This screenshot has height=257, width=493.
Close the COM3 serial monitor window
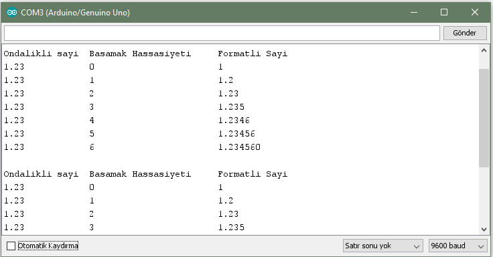point(475,12)
